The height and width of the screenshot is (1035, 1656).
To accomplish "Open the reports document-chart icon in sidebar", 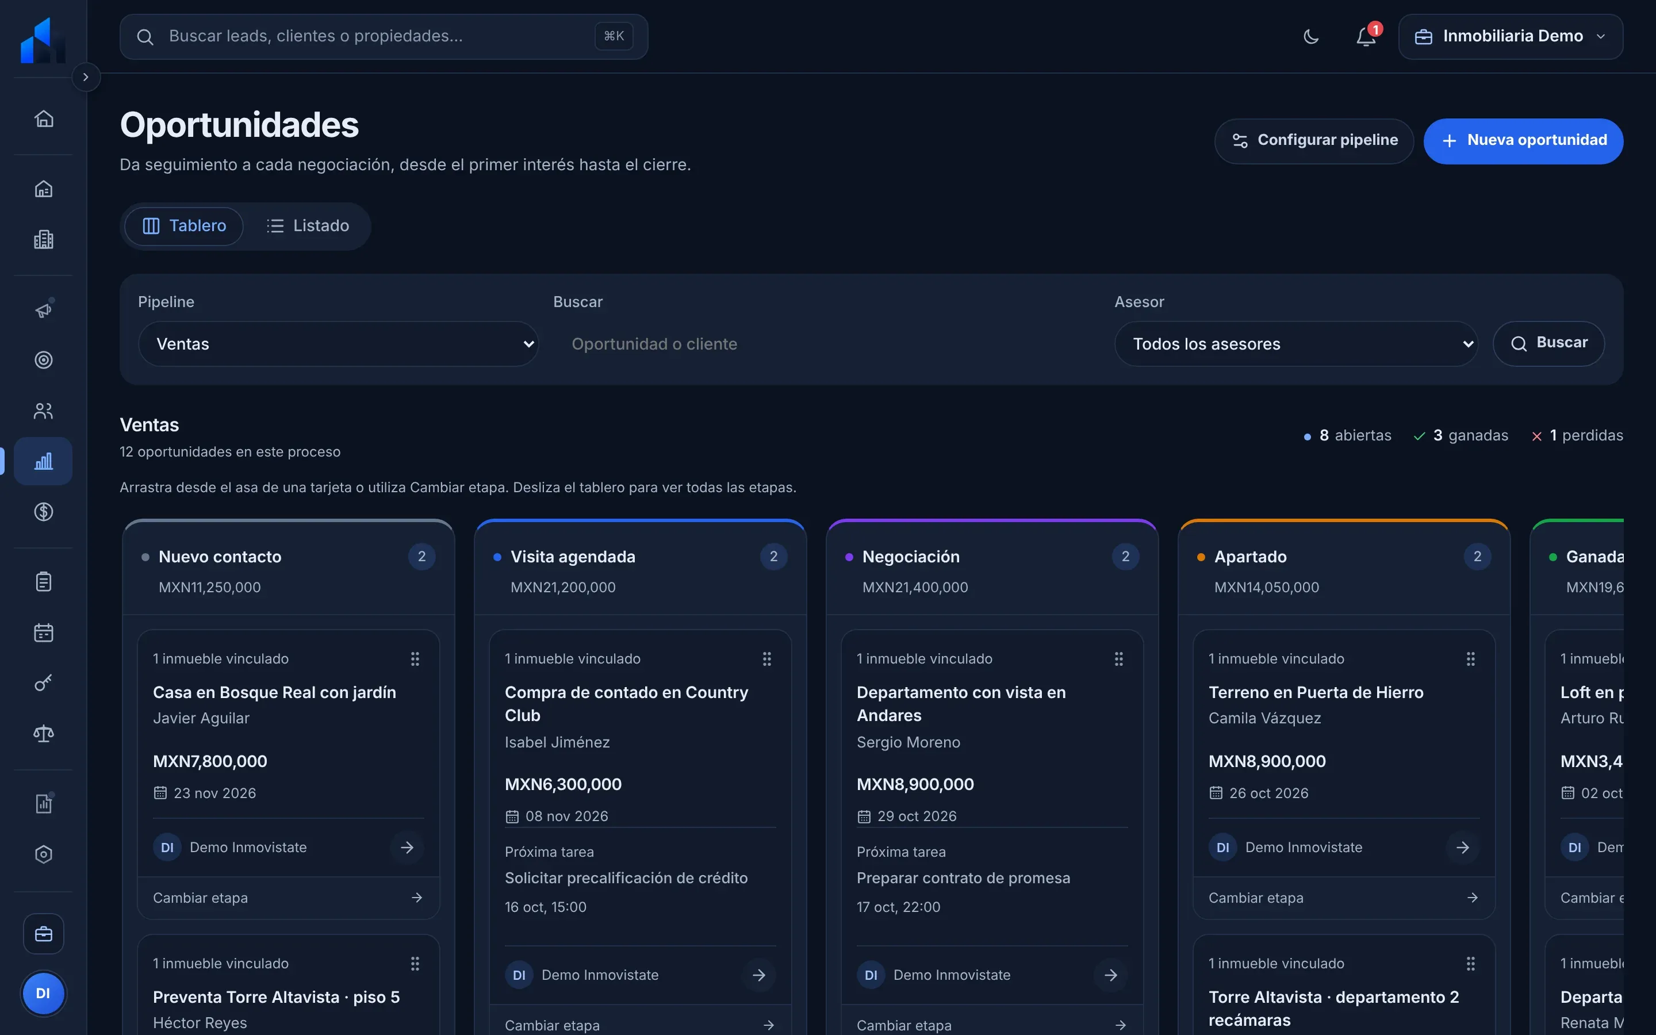I will click(x=44, y=804).
